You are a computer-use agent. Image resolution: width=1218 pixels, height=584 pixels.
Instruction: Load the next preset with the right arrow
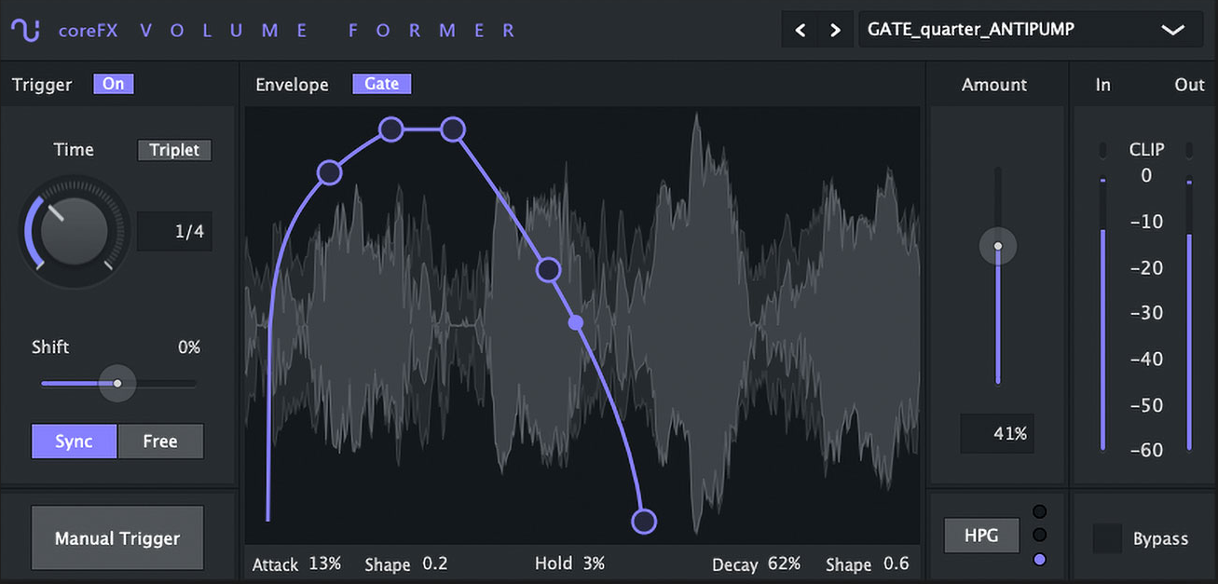(834, 29)
